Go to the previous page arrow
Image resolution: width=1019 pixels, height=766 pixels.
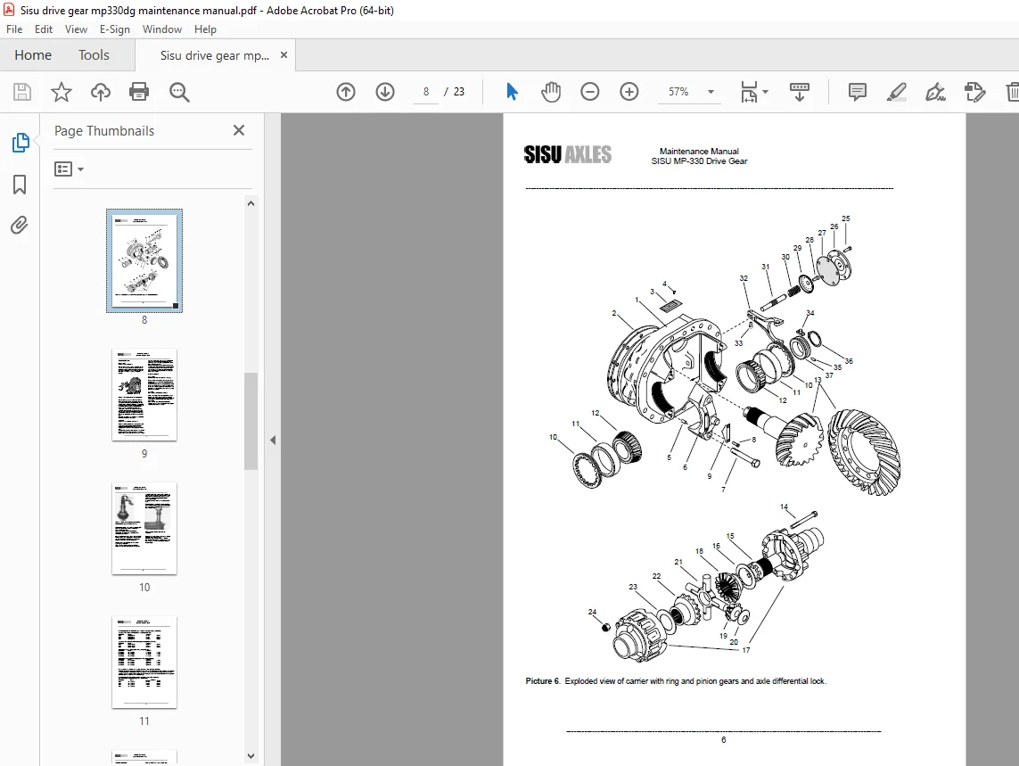point(346,92)
